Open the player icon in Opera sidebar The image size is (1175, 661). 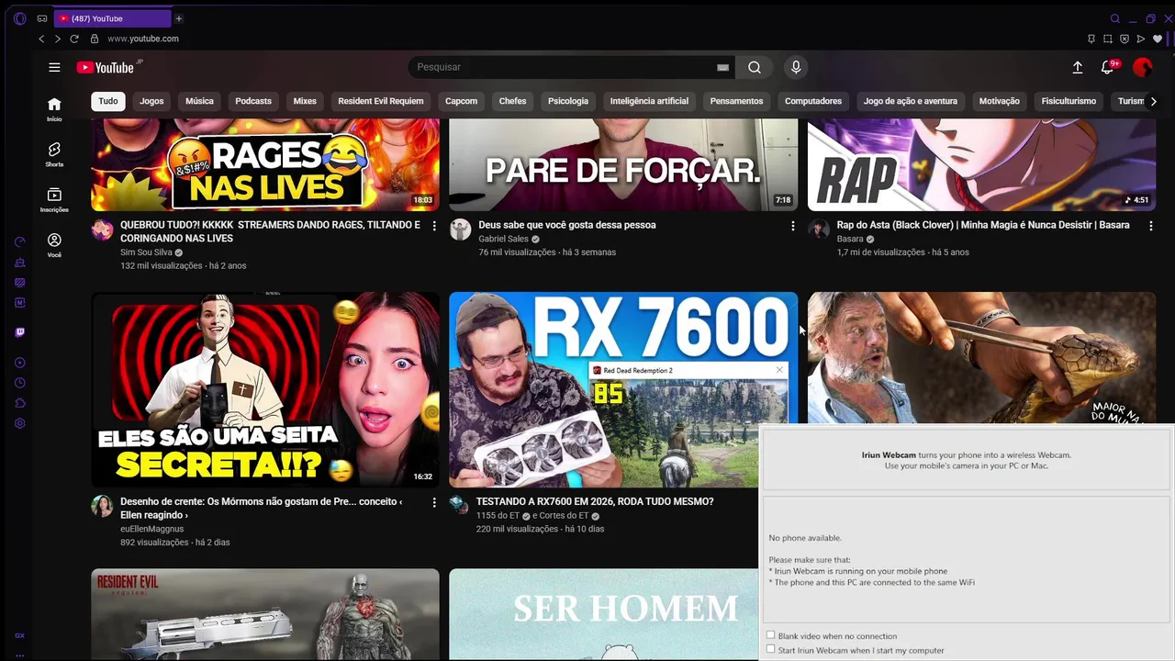click(x=19, y=363)
